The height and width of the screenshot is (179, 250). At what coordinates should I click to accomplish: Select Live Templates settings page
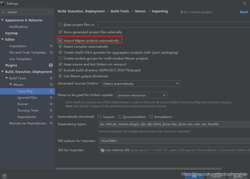point(20,59)
